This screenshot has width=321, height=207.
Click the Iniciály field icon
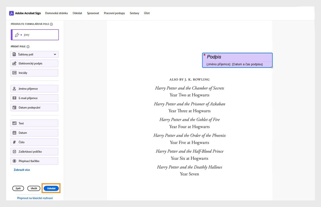click(x=14, y=73)
